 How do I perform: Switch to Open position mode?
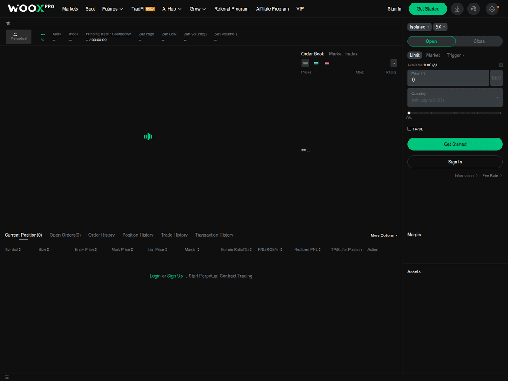[431, 41]
